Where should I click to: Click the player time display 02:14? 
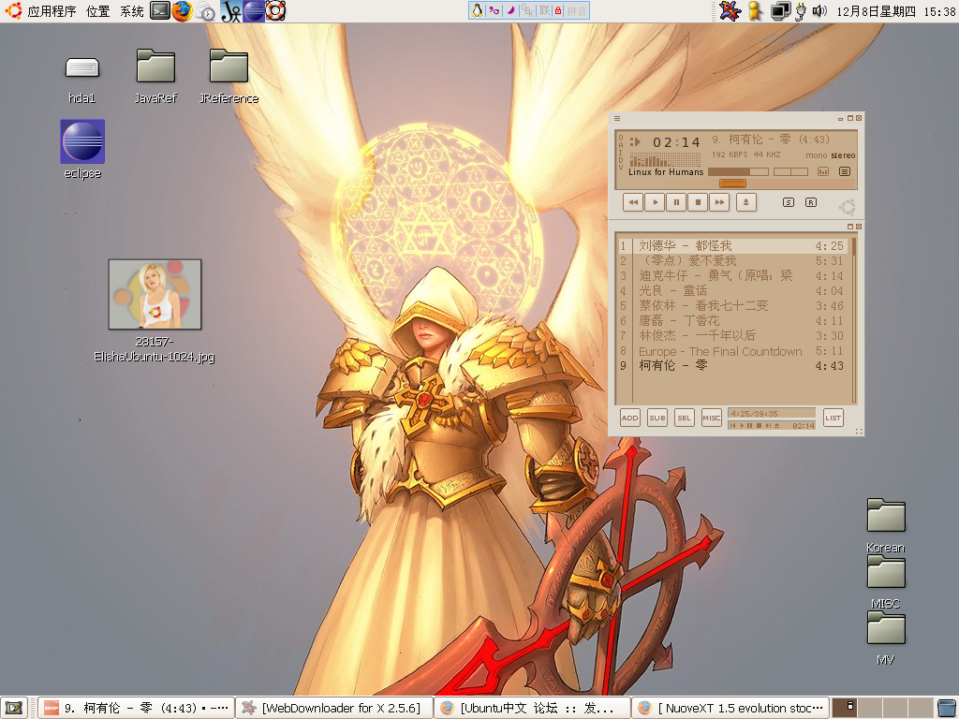[676, 142]
